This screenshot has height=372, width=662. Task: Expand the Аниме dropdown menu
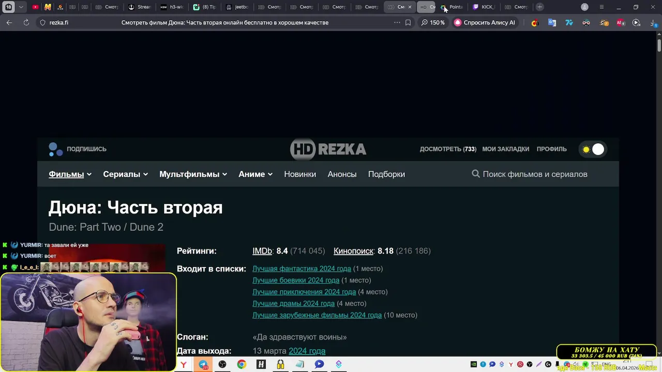coord(255,175)
